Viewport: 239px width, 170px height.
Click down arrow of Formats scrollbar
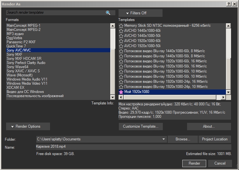(x=112, y=97)
